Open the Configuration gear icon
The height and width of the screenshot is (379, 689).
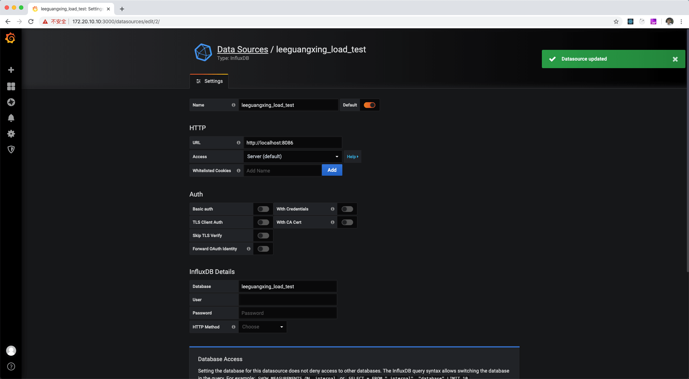11,134
